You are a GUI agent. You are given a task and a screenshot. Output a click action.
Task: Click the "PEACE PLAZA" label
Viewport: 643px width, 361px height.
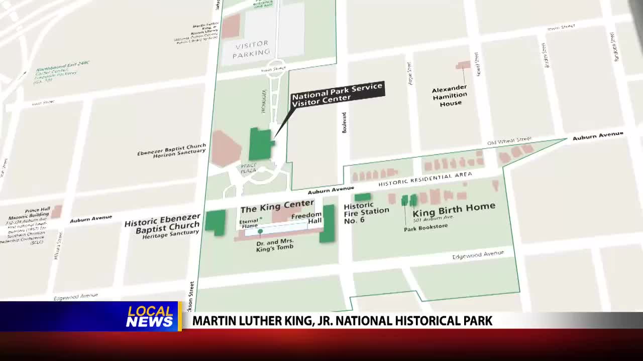(249, 168)
